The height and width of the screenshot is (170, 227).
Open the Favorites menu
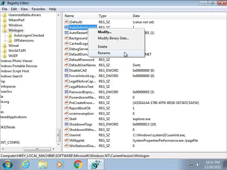pos(38,9)
